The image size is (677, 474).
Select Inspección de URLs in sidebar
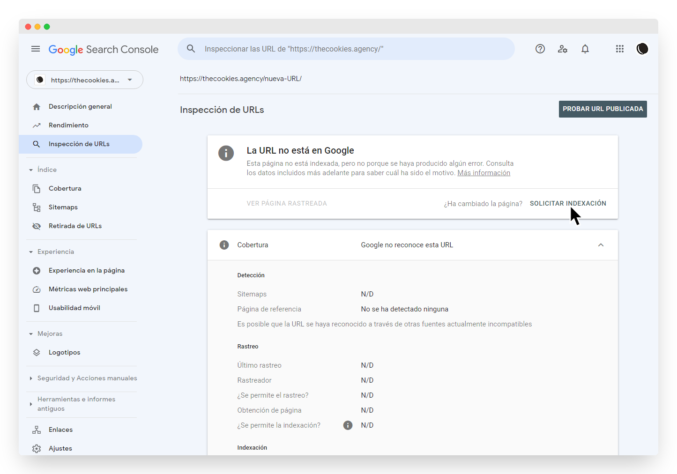[x=81, y=144]
